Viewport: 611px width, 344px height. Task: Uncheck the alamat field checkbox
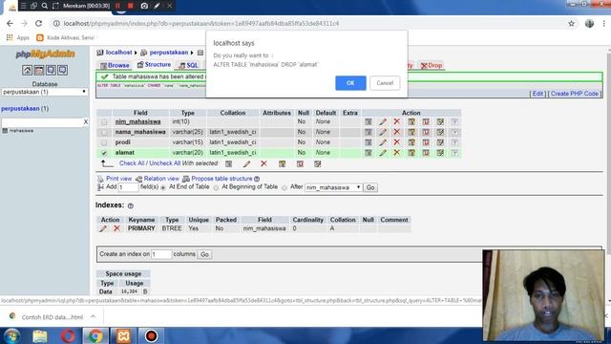pos(104,153)
